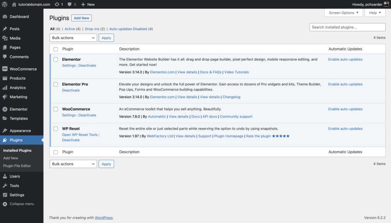
Task: Click the bottom Apply button
Action: [x=106, y=164]
